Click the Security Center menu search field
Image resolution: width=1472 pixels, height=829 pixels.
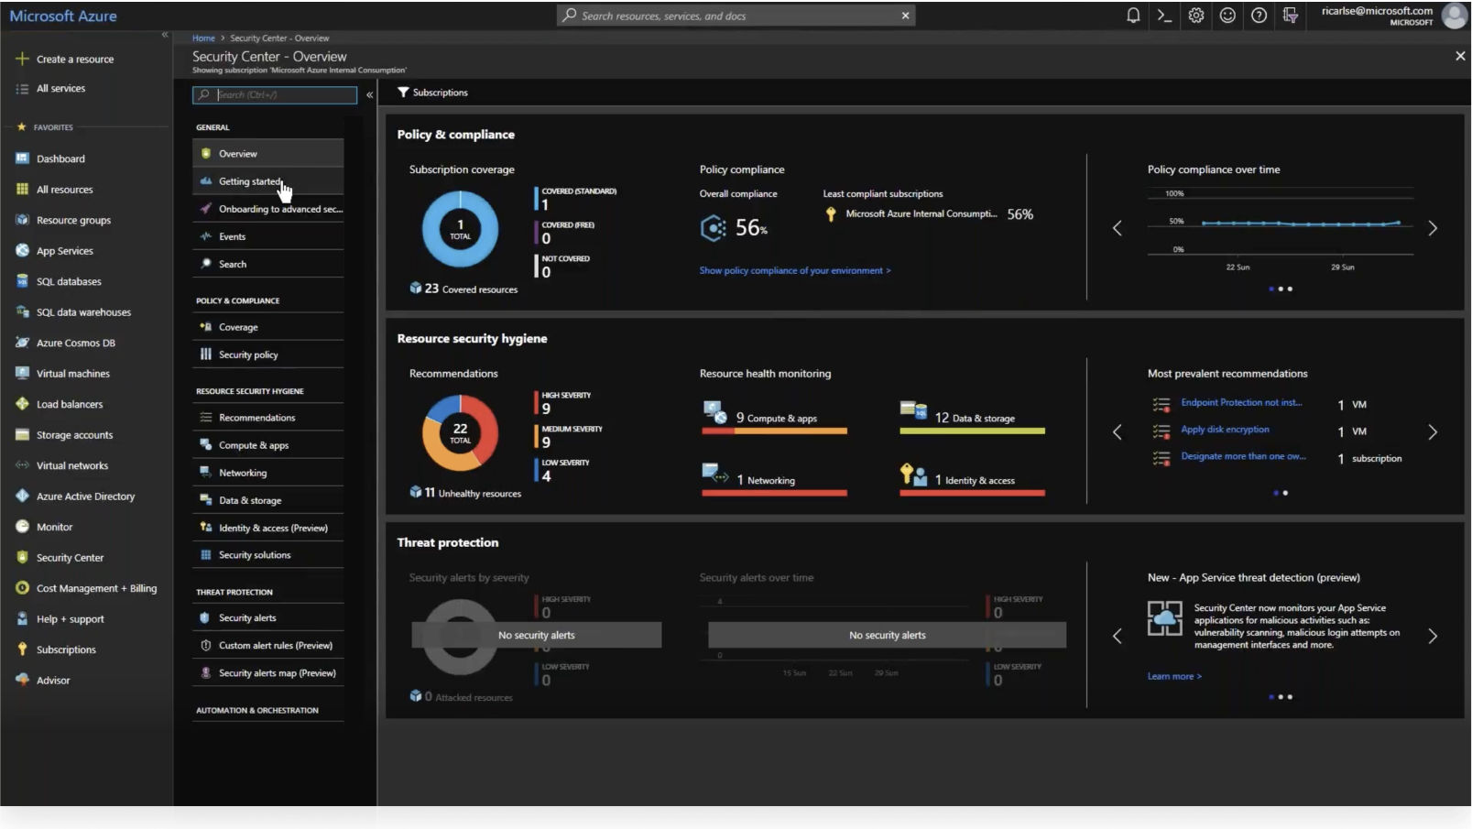(x=275, y=94)
